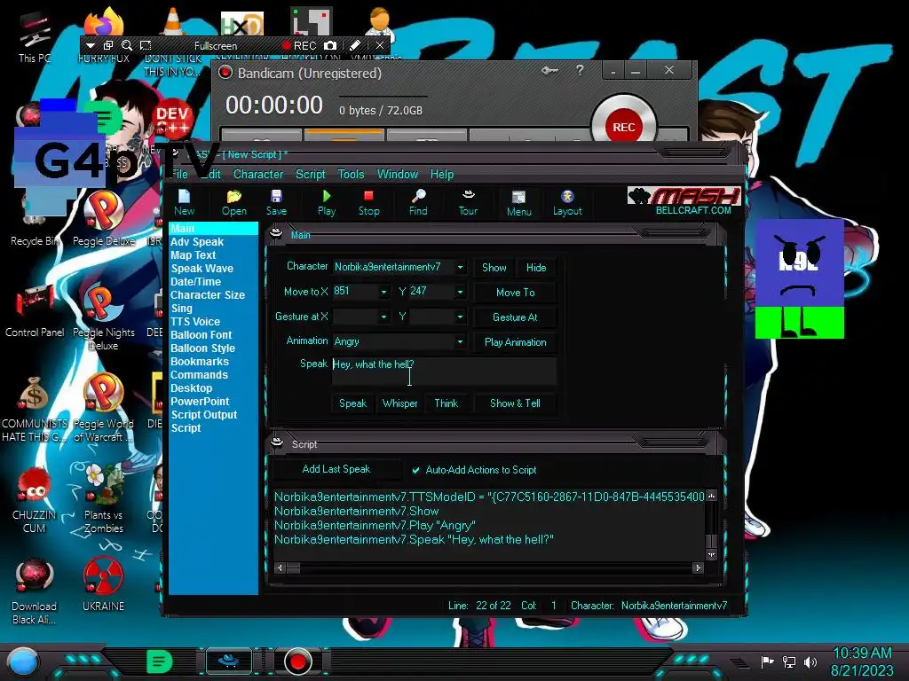Take screenshot with camera icon on Bandicam bar
The image size is (909, 681).
[330, 45]
